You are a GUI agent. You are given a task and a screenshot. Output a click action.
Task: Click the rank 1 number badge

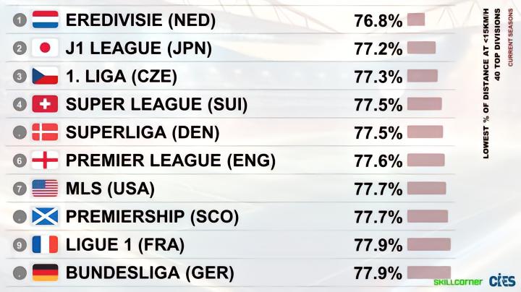point(20,20)
